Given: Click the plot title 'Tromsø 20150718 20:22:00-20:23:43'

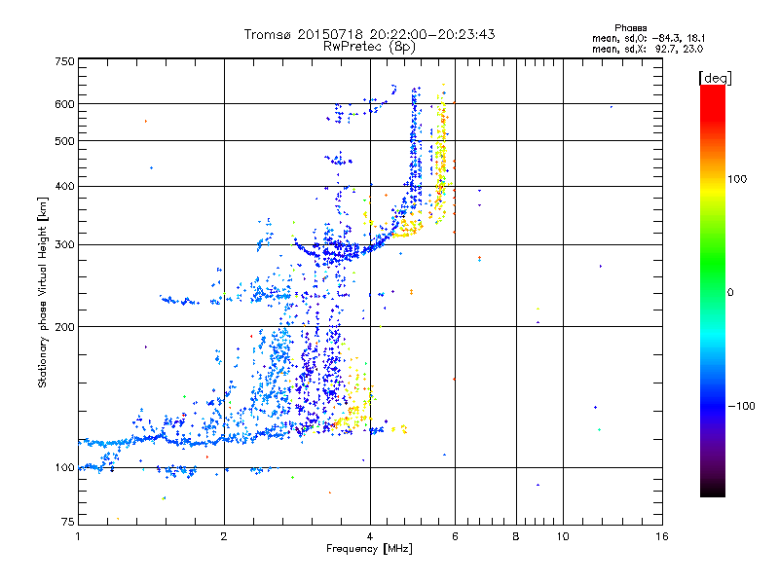Looking at the screenshot, I should click(370, 34).
